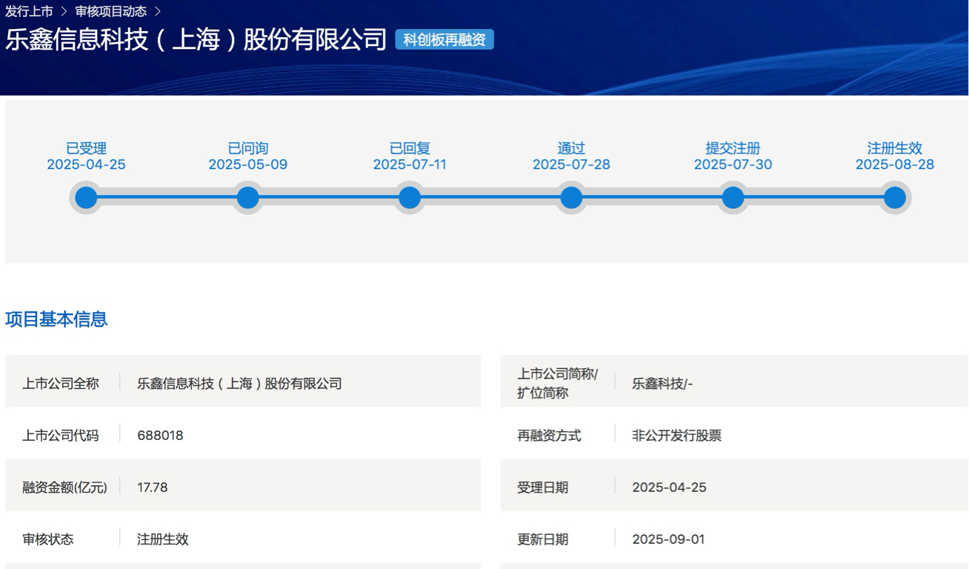This screenshot has width=969, height=569.
Task: Select the date 2025-08-28 under 注册生效
Action: click(895, 164)
